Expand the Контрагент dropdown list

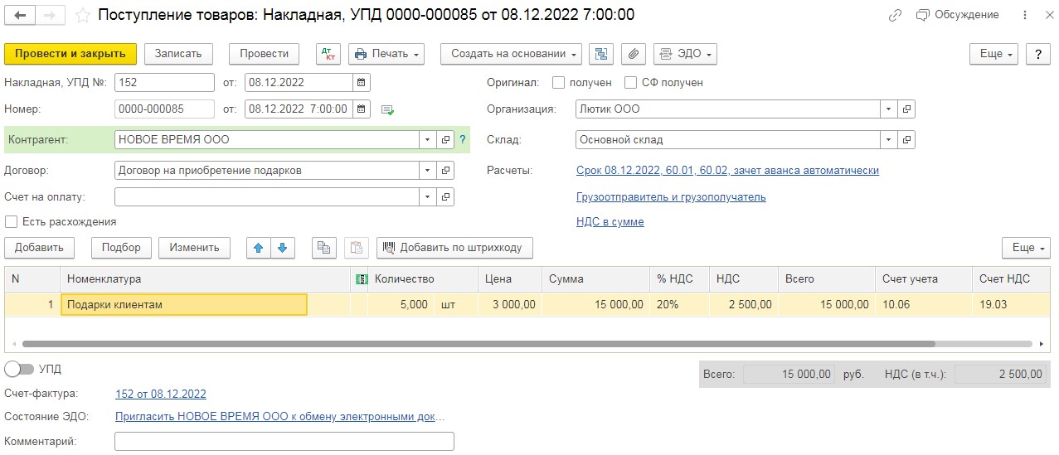(x=427, y=140)
